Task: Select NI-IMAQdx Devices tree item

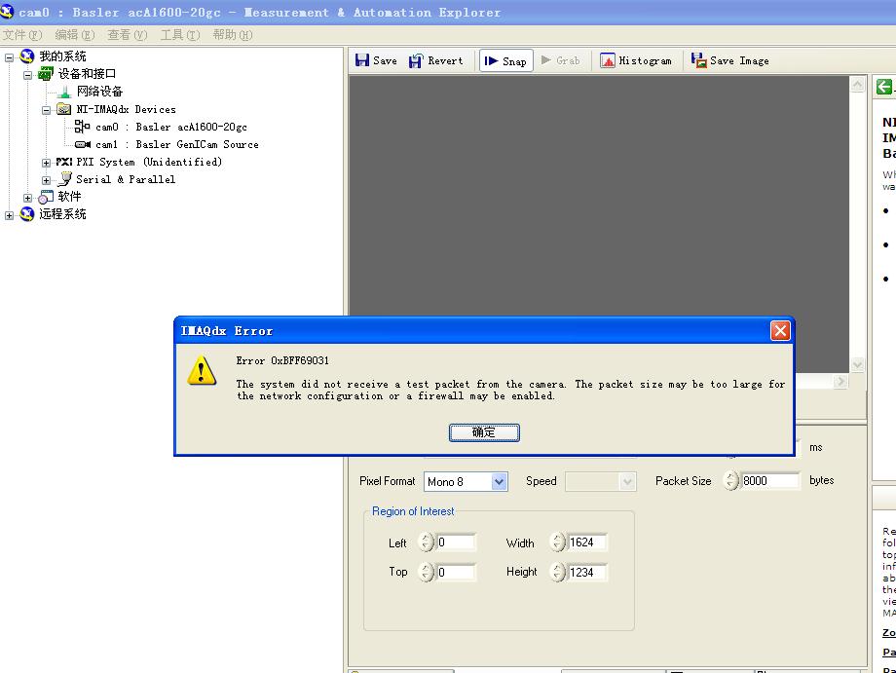Action: tap(126, 109)
